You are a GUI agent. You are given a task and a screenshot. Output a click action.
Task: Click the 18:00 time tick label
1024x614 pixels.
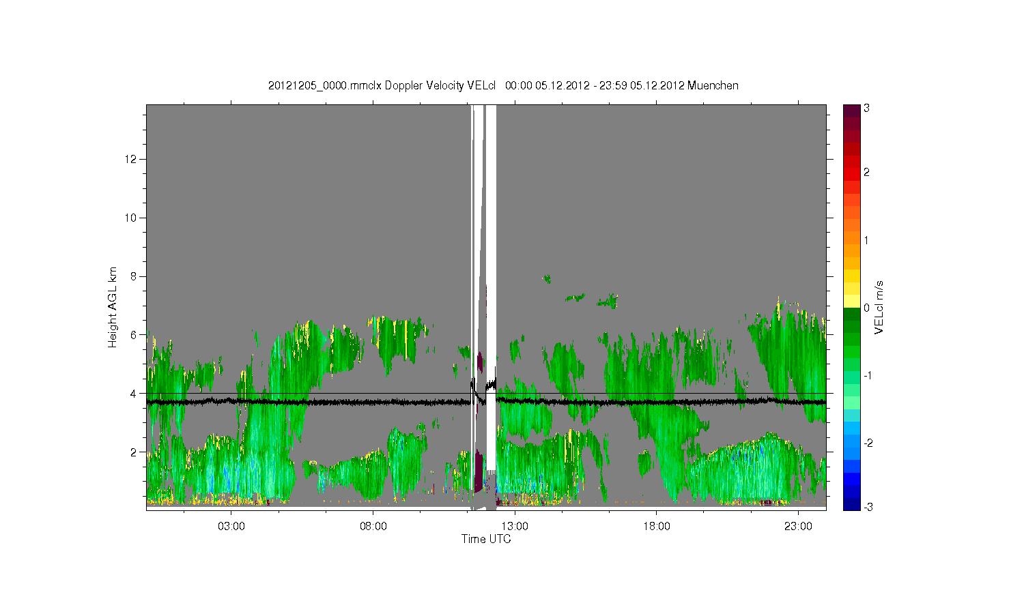coord(657,526)
